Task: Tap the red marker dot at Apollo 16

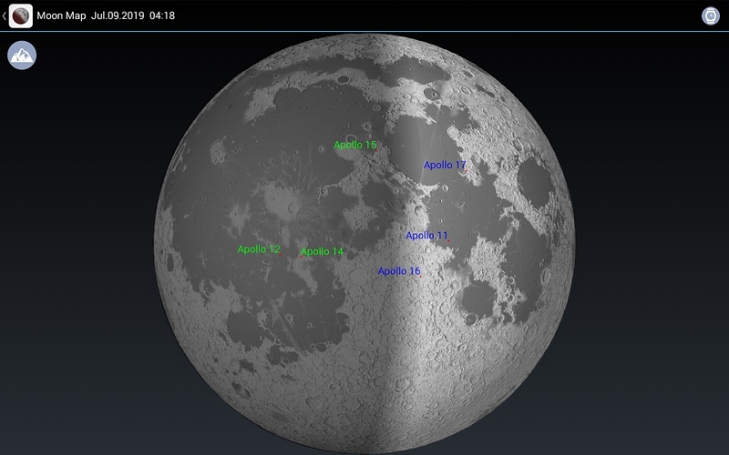Action: (421, 277)
